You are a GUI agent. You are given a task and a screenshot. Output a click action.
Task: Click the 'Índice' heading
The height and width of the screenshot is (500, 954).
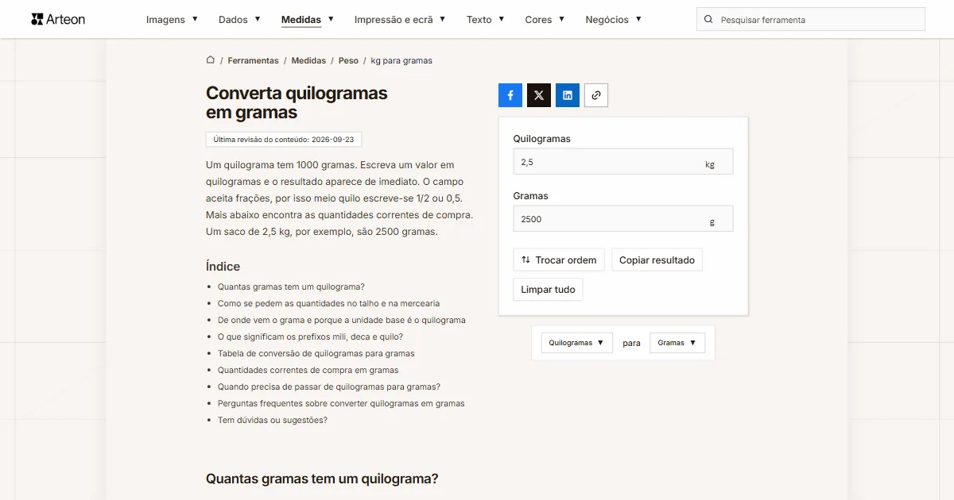pyautogui.click(x=223, y=267)
